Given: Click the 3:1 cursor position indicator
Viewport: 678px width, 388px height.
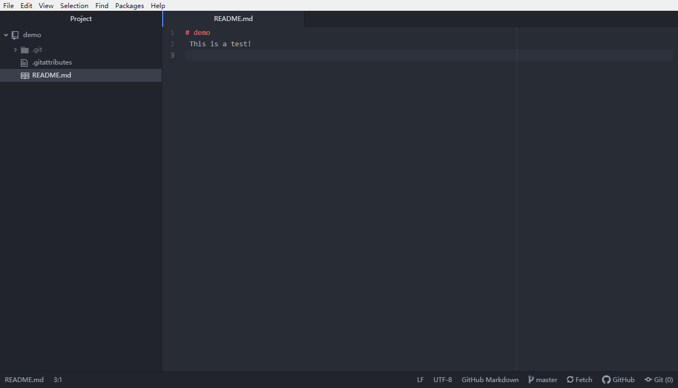Looking at the screenshot, I should 58,380.
